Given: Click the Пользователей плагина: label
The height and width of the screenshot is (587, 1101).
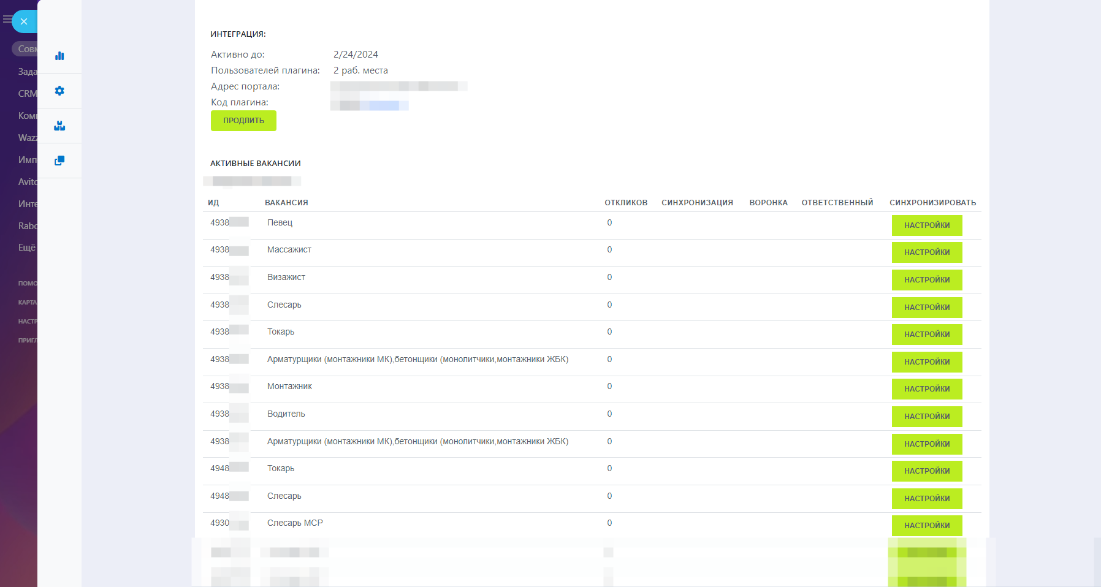Looking at the screenshot, I should click(265, 70).
